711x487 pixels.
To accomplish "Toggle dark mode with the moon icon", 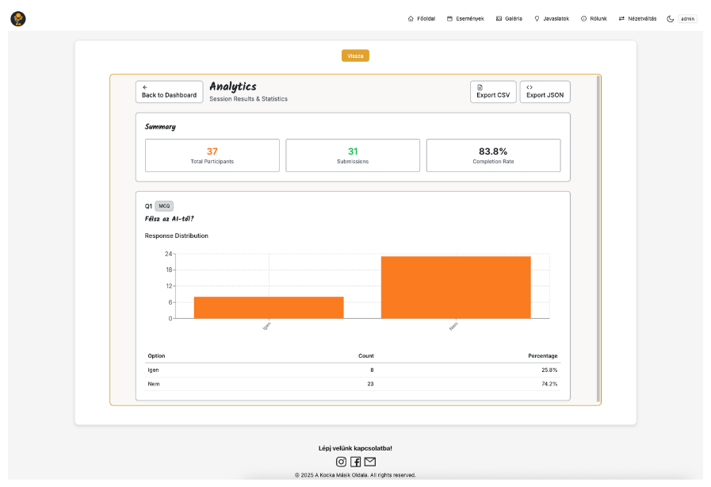I will (670, 18).
